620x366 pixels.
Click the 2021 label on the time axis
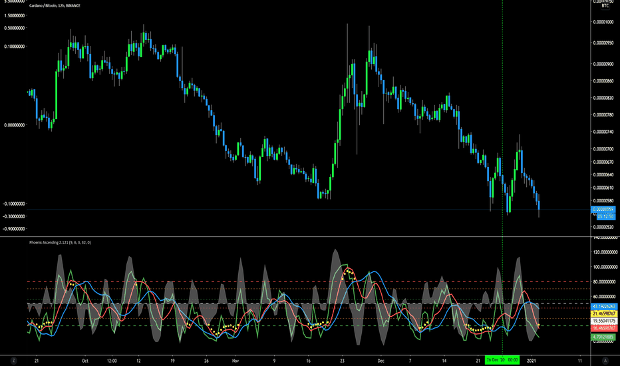[532, 361]
